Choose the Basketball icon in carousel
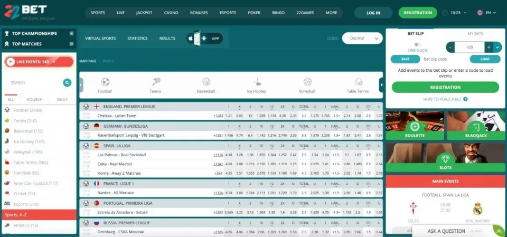This screenshot has height=237, width=507. (x=206, y=82)
